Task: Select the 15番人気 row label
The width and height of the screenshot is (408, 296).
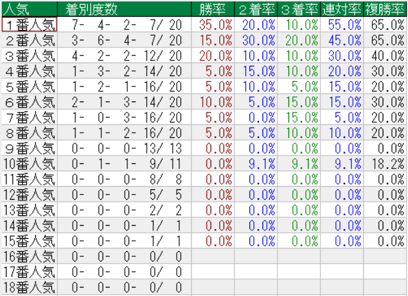Action: click(29, 241)
